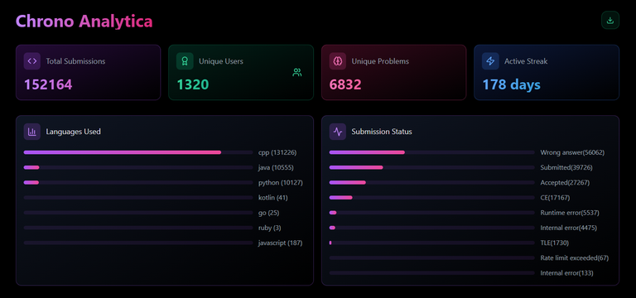Click the javascript (187) label
This screenshot has width=636, height=298.
[x=280, y=243]
